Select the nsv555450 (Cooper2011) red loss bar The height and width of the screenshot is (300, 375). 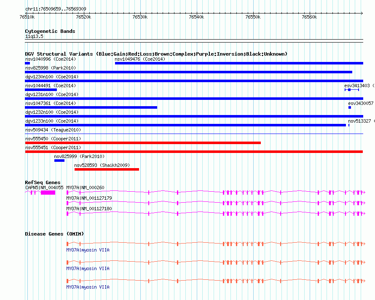pos(143,143)
